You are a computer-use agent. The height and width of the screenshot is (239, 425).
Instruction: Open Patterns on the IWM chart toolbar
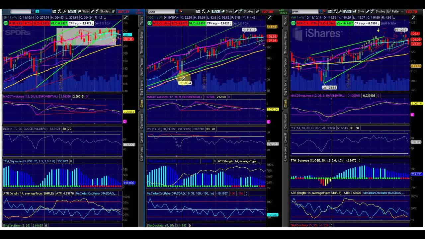click(395, 11)
